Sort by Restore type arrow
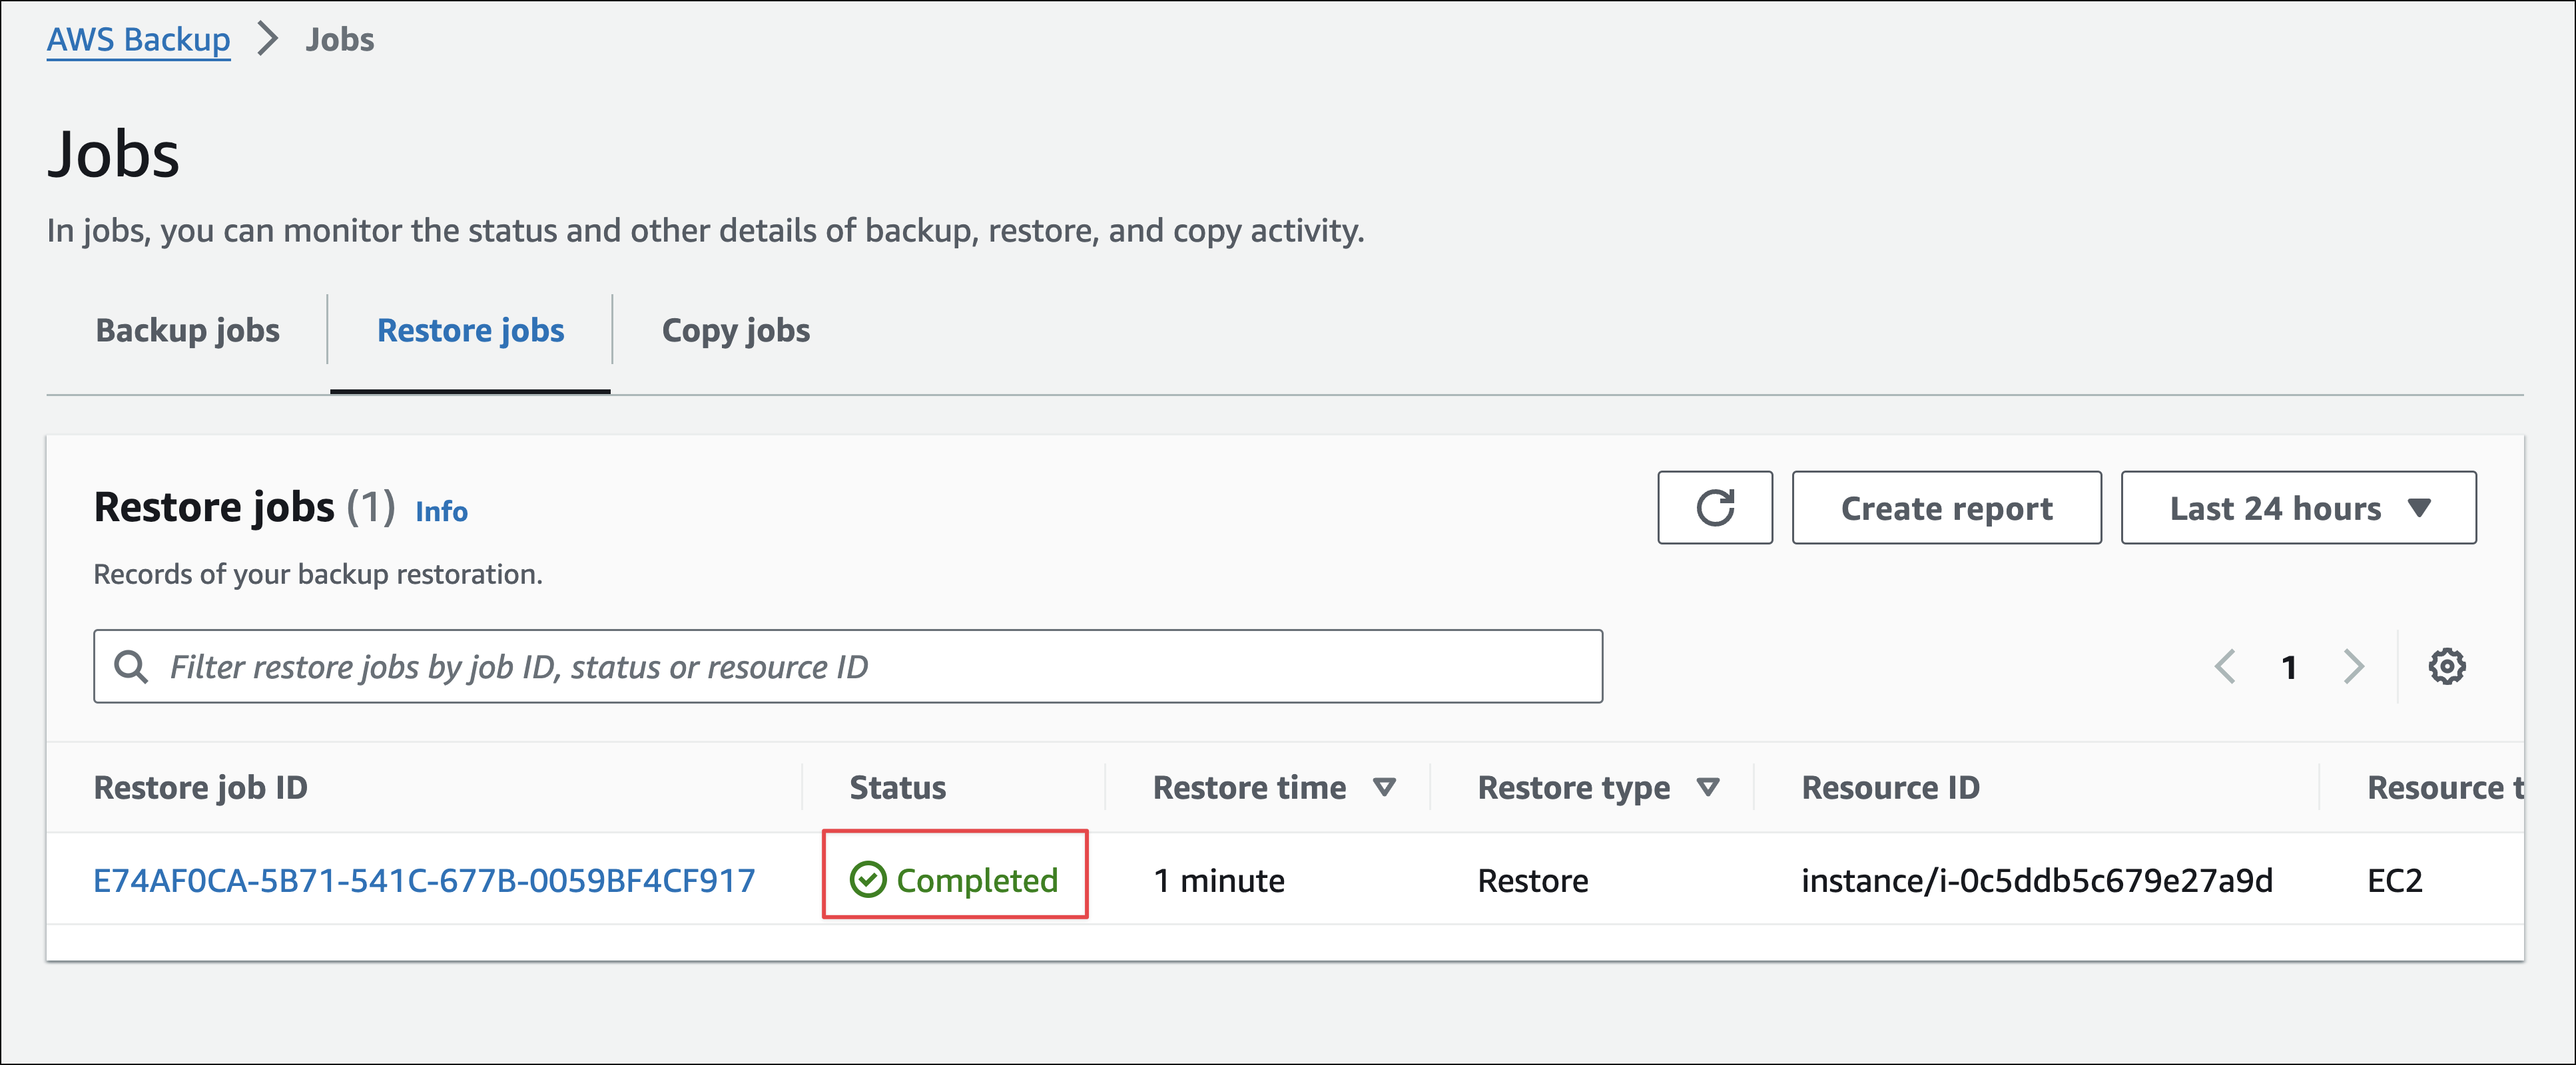Screen dimensions: 2576x1065 [x=1708, y=787]
